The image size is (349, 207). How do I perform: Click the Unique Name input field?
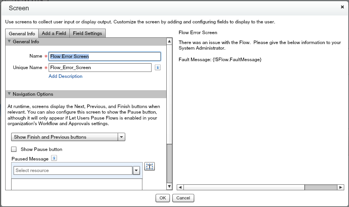(100, 68)
